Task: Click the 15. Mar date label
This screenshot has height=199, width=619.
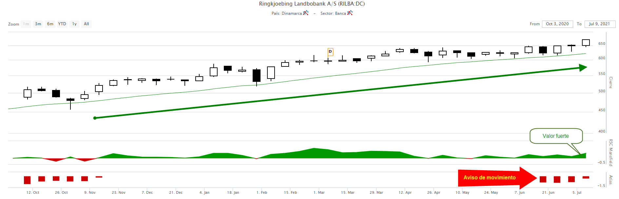Action: point(348,192)
